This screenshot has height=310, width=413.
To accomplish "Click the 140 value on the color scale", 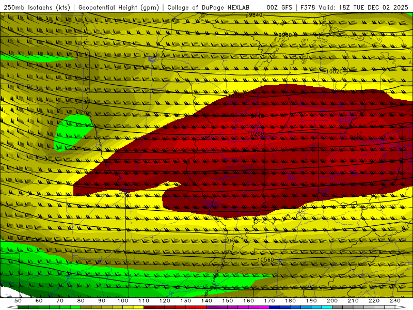I will coord(206,301).
